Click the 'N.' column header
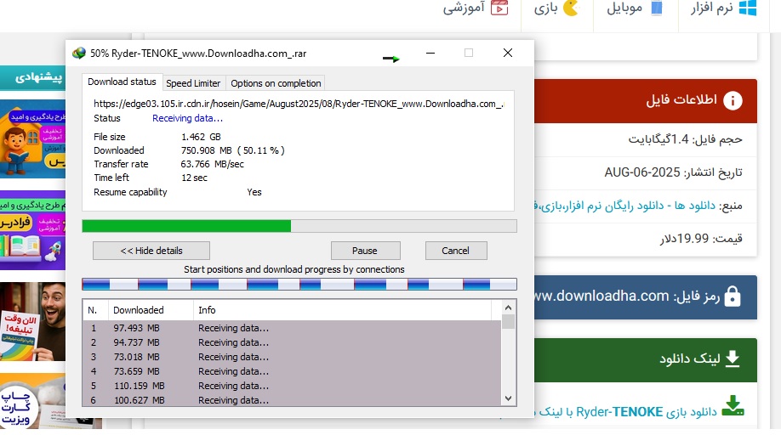This screenshot has height=435, width=781. 95,310
